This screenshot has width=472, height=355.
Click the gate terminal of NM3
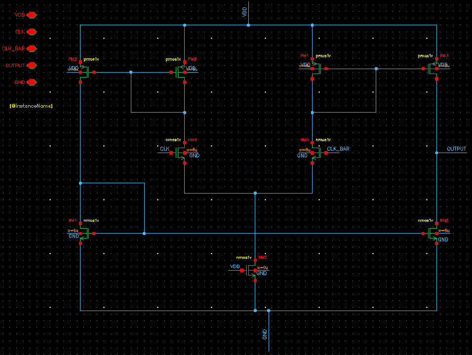point(423,234)
